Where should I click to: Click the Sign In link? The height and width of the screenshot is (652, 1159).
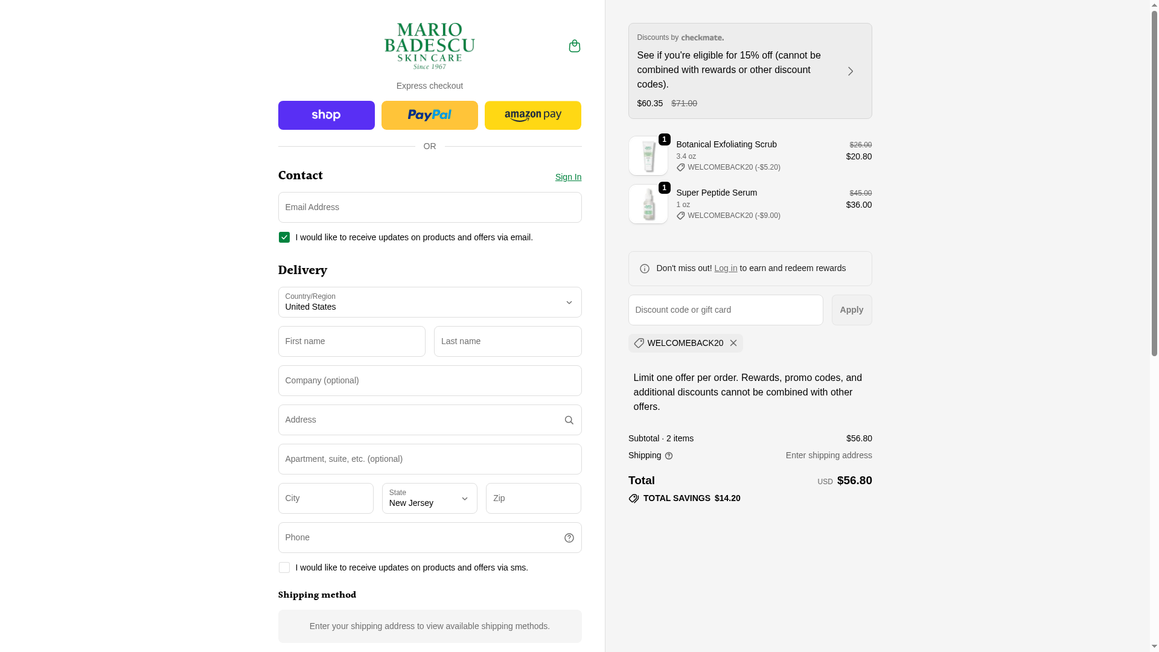pos(568,177)
